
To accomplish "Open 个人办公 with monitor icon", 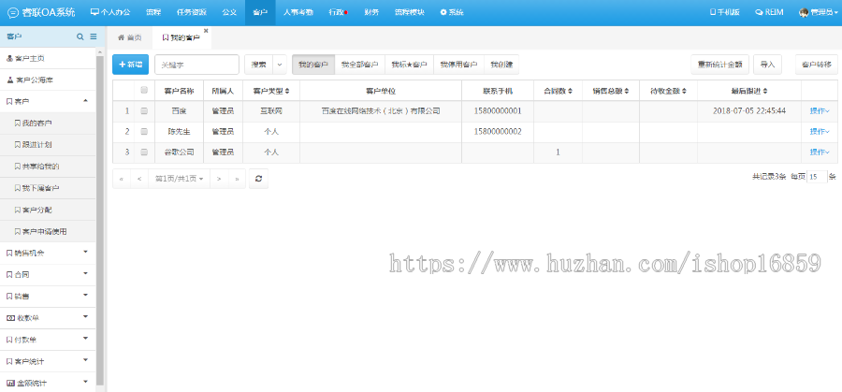I will 110,12.
